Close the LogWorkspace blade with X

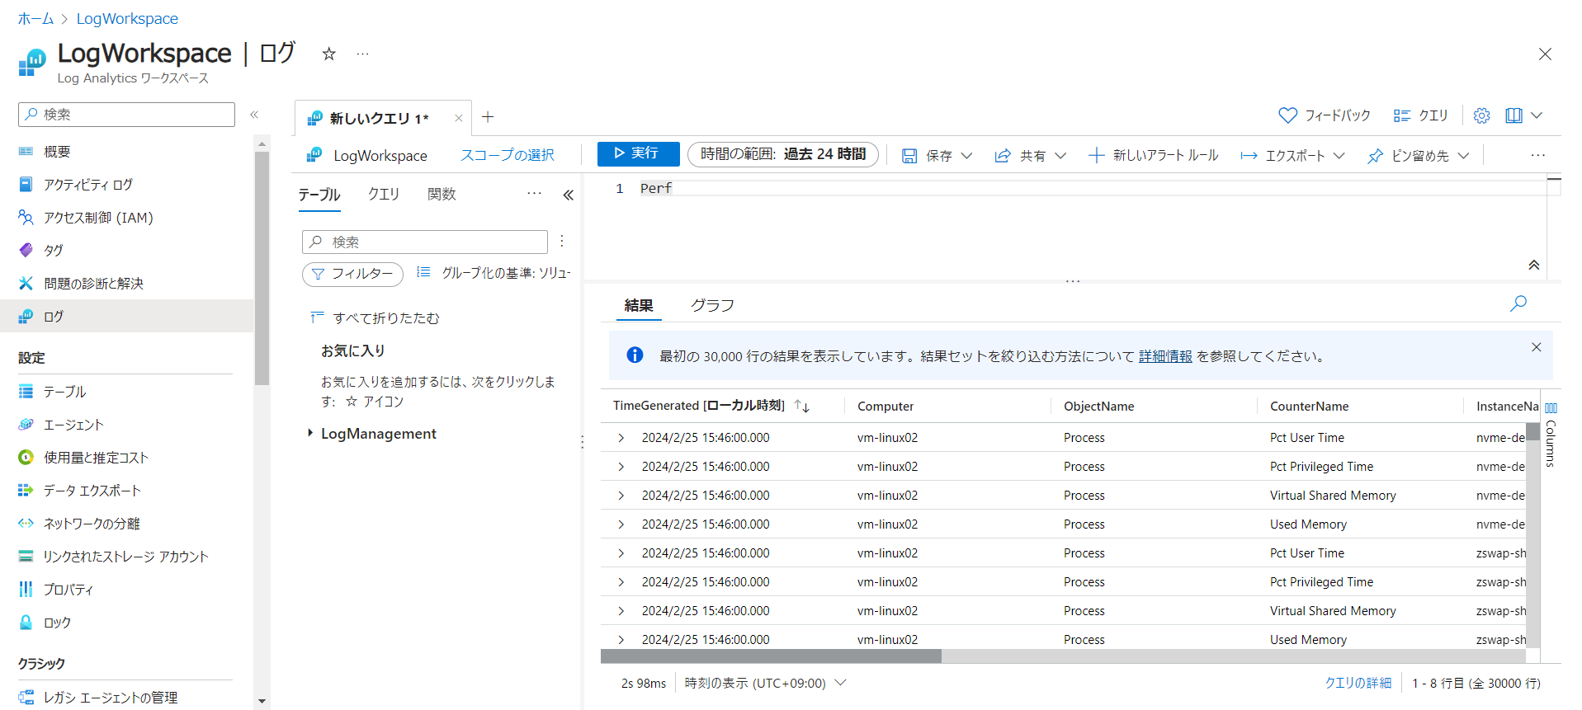(1545, 54)
